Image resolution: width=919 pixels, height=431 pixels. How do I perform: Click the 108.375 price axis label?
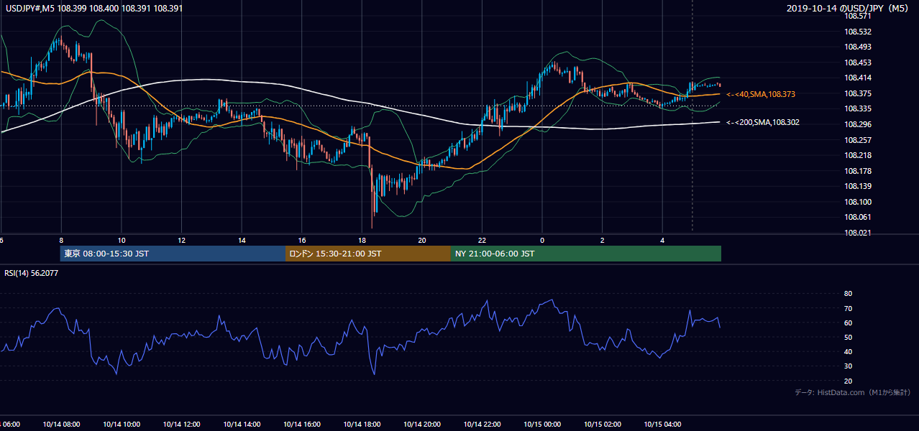pyautogui.click(x=859, y=93)
